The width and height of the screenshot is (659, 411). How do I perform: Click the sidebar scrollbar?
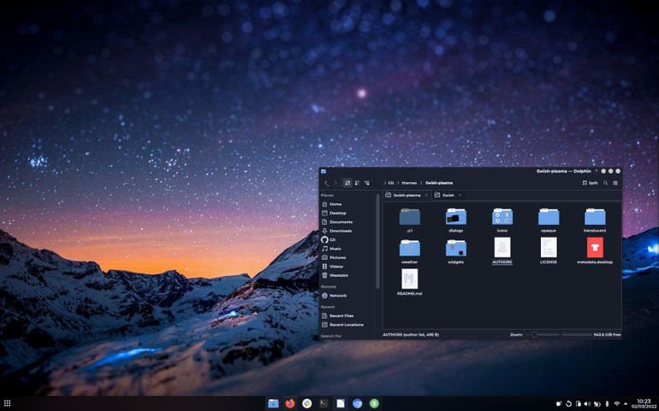(377, 242)
